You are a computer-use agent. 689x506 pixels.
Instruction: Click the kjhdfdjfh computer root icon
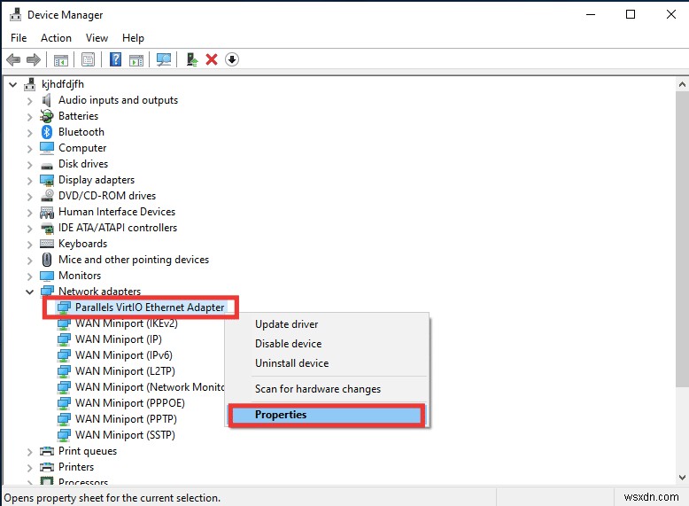30,84
